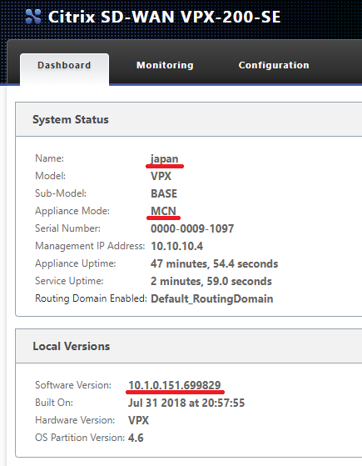362x466 pixels.
Task: Click the Name: label
Action: (x=50, y=158)
